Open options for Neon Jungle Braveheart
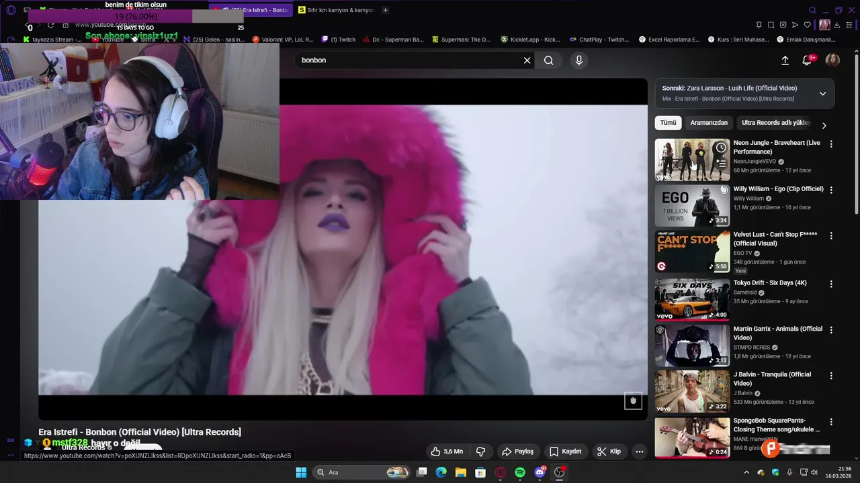This screenshot has width=860, height=483. coord(831,144)
